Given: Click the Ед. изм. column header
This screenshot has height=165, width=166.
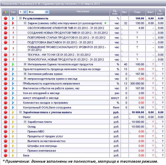Looking at the screenshot, I should click(115, 12).
